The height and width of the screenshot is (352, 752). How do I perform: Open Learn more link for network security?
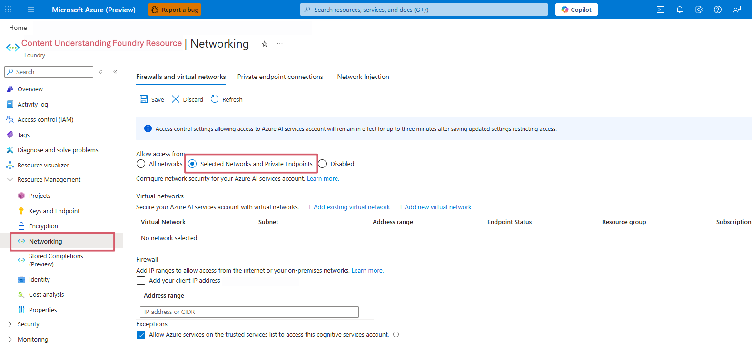(323, 179)
